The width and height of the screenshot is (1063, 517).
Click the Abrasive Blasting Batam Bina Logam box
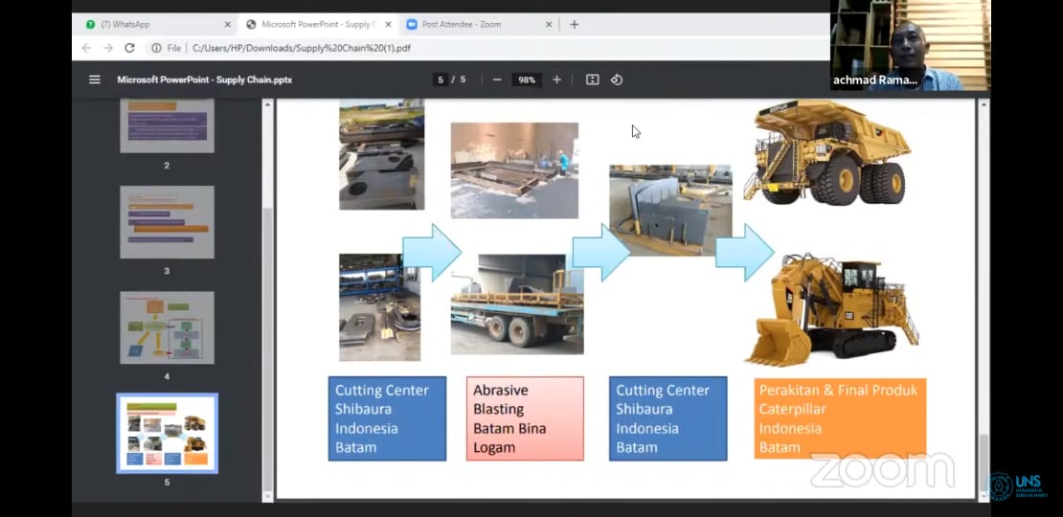pos(525,418)
